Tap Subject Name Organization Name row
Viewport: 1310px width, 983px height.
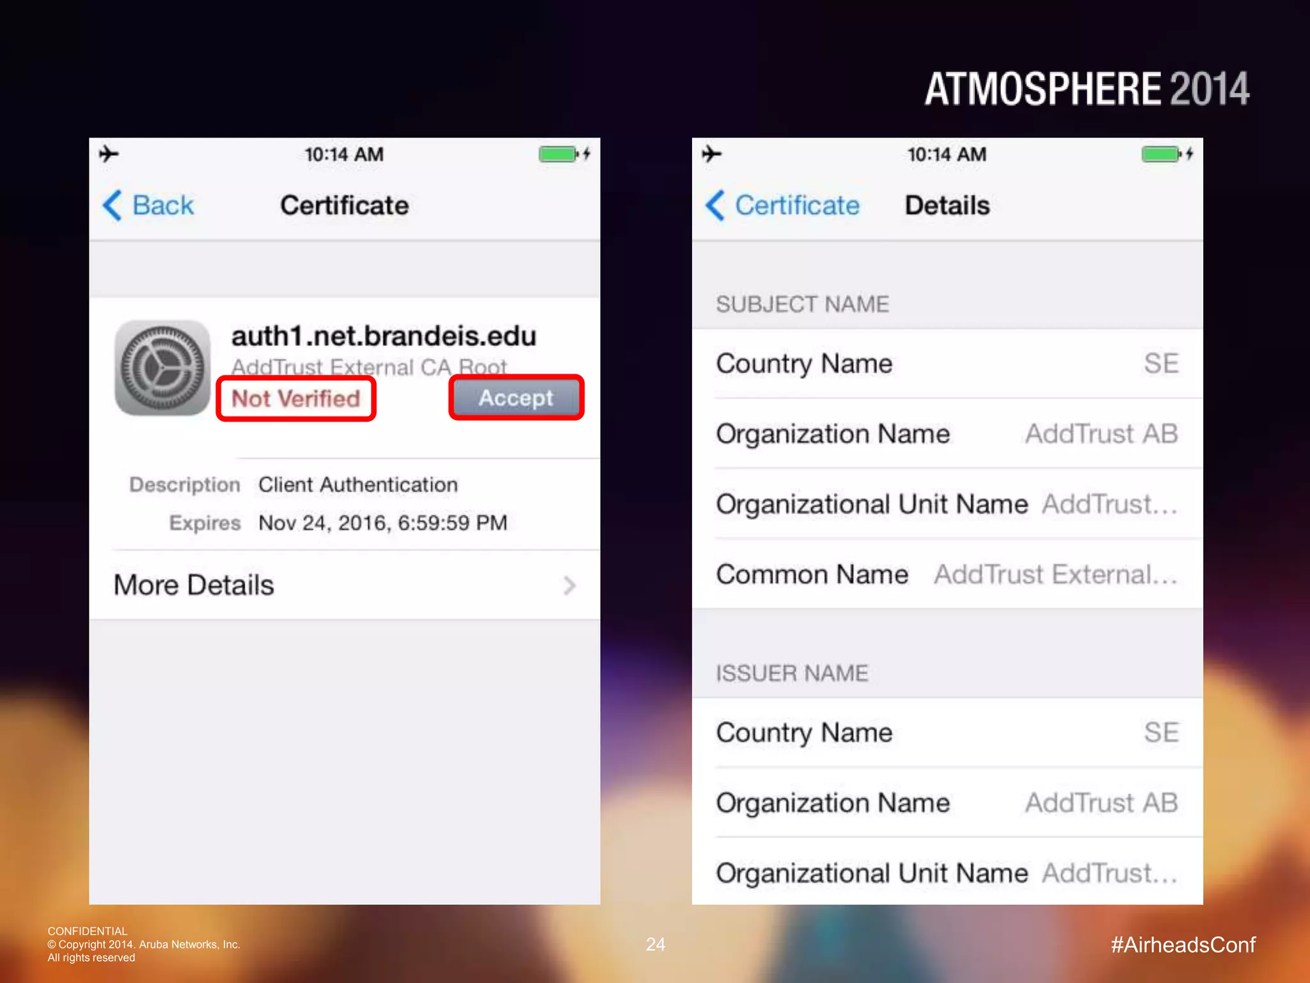pyautogui.click(x=947, y=434)
